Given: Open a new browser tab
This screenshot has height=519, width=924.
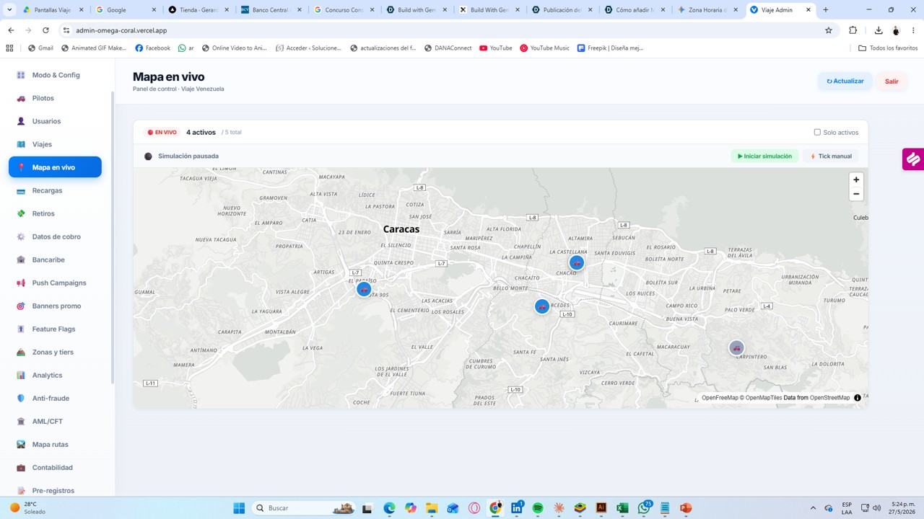Looking at the screenshot, I should pyautogui.click(x=826, y=10).
